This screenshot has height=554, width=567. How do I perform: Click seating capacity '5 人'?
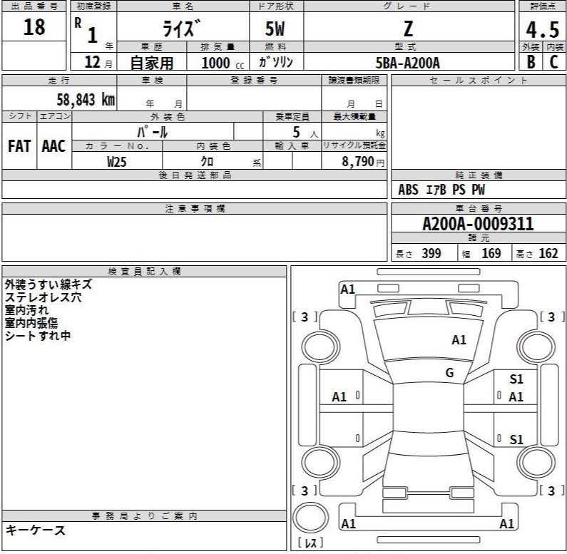point(305,133)
